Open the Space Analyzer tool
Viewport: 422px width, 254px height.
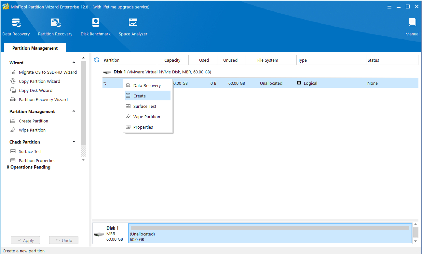pos(133,27)
